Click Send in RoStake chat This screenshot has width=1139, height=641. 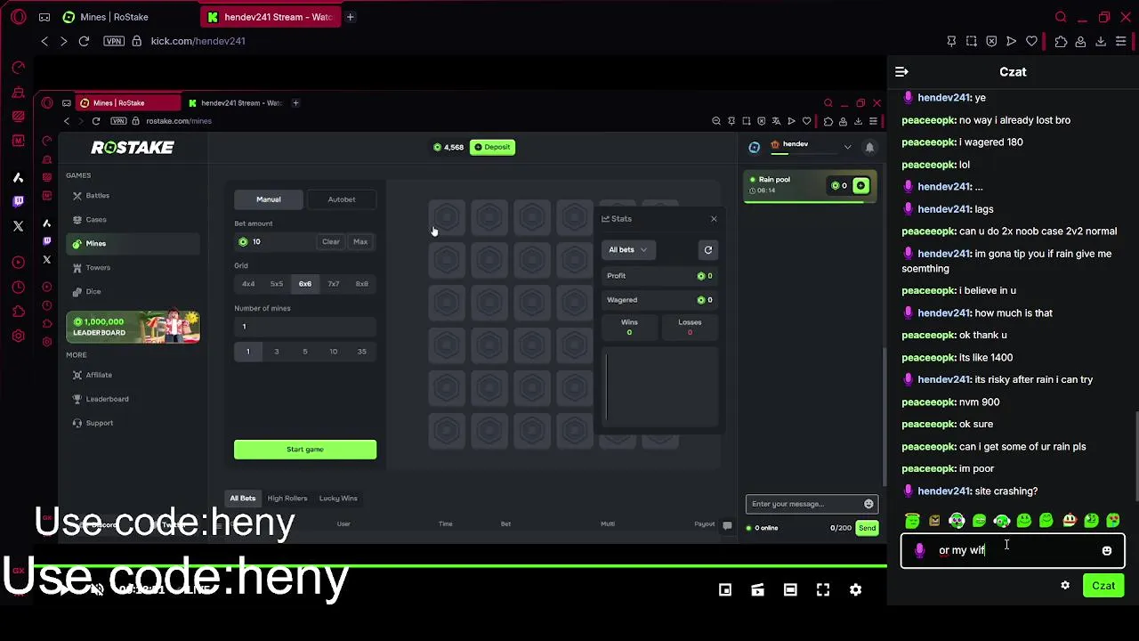[x=867, y=528]
